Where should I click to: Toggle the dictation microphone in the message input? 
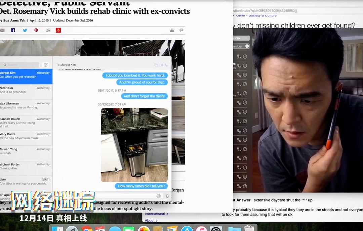[x=167, y=196]
